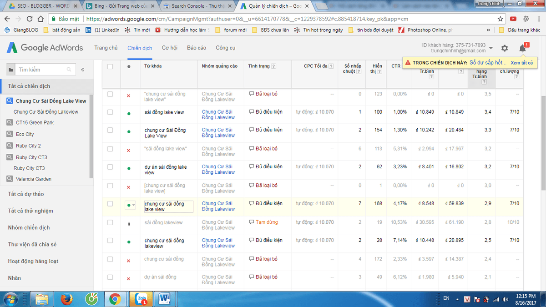Image resolution: width=546 pixels, height=307 pixels.
Task: Select the Valencia Garden campaign
Action: tap(34, 179)
